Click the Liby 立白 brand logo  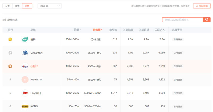click(x=25, y=93)
